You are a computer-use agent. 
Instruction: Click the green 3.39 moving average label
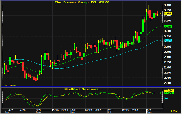coord(168,27)
